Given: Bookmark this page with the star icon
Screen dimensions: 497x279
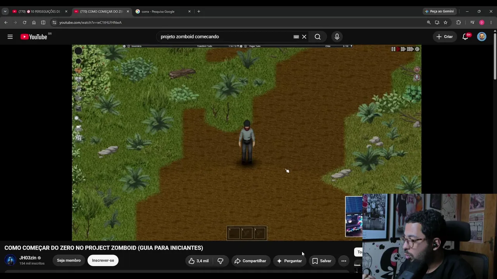Looking at the screenshot, I should [445, 22].
